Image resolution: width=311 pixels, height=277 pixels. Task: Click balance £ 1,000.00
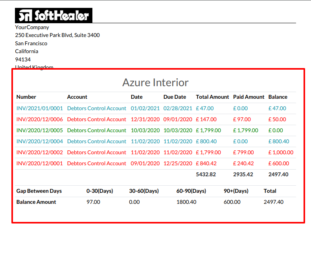281,152
